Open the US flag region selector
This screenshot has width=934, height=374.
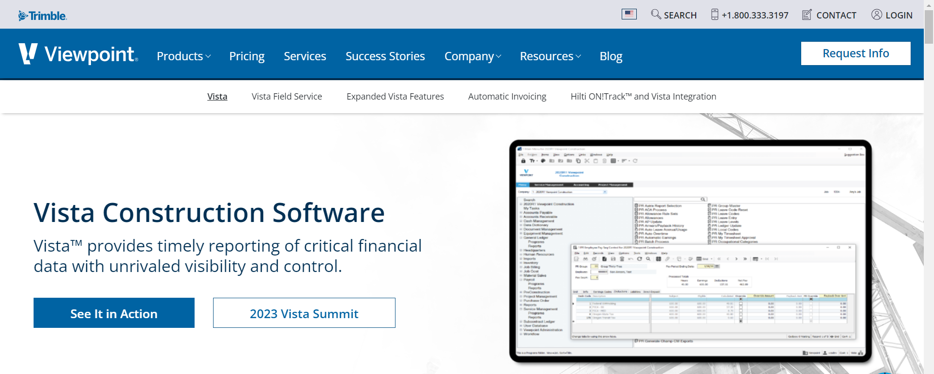[x=629, y=14]
